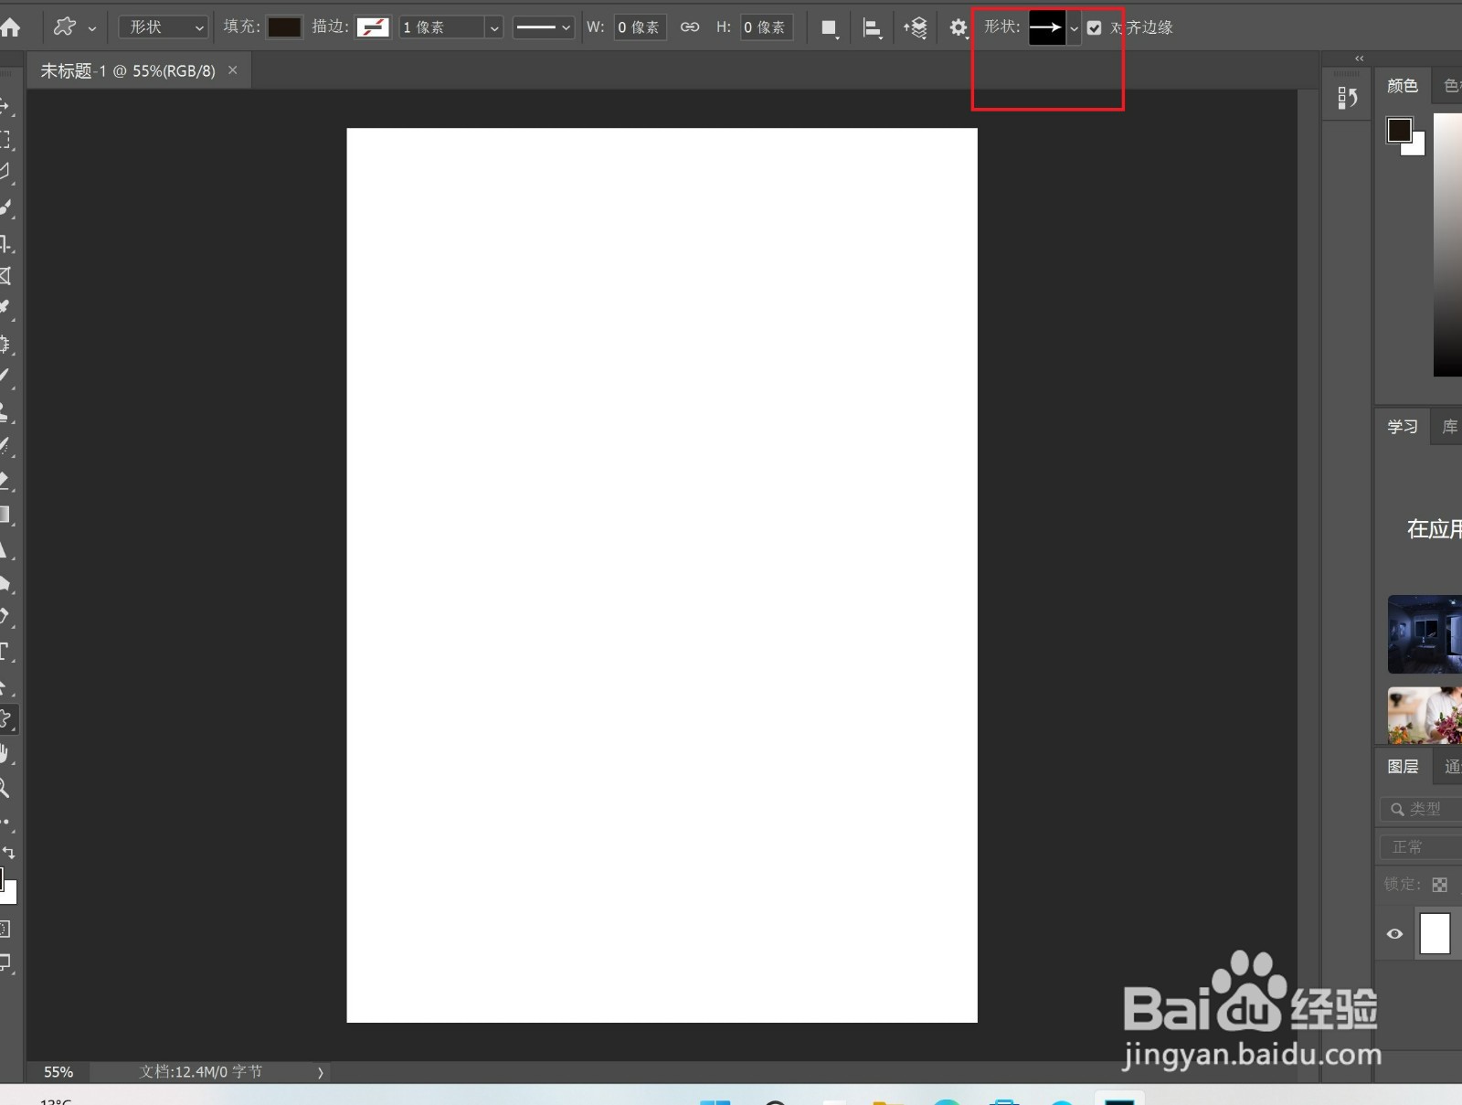Image resolution: width=1462 pixels, height=1105 pixels.
Task: Switch to the 颜色 color tab
Action: pos(1402,86)
